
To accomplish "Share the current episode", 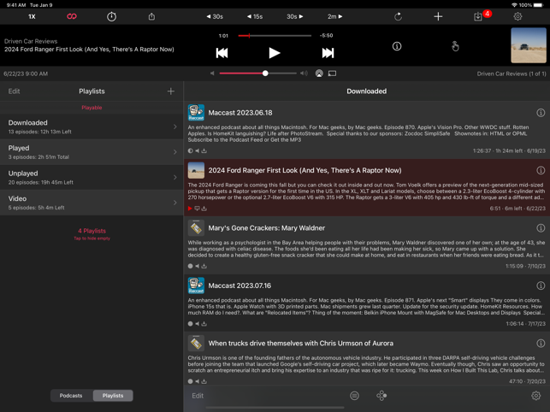I will click(x=151, y=16).
